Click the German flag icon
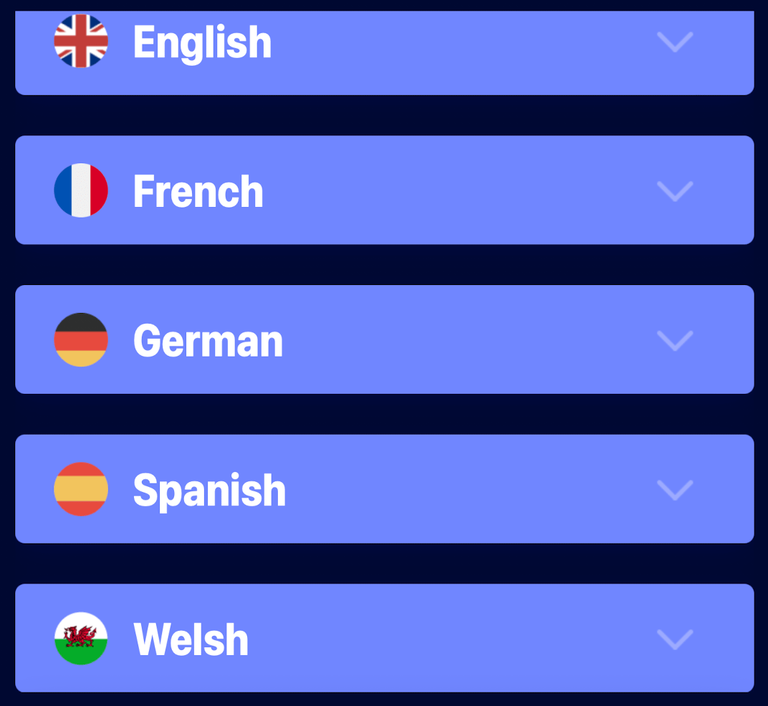The width and height of the screenshot is (768, 706). click(81, 339)
